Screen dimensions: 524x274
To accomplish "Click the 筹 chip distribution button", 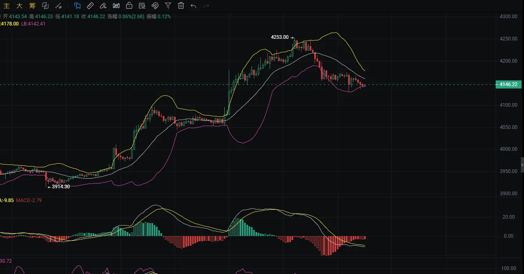I will [x=32, y=6].
